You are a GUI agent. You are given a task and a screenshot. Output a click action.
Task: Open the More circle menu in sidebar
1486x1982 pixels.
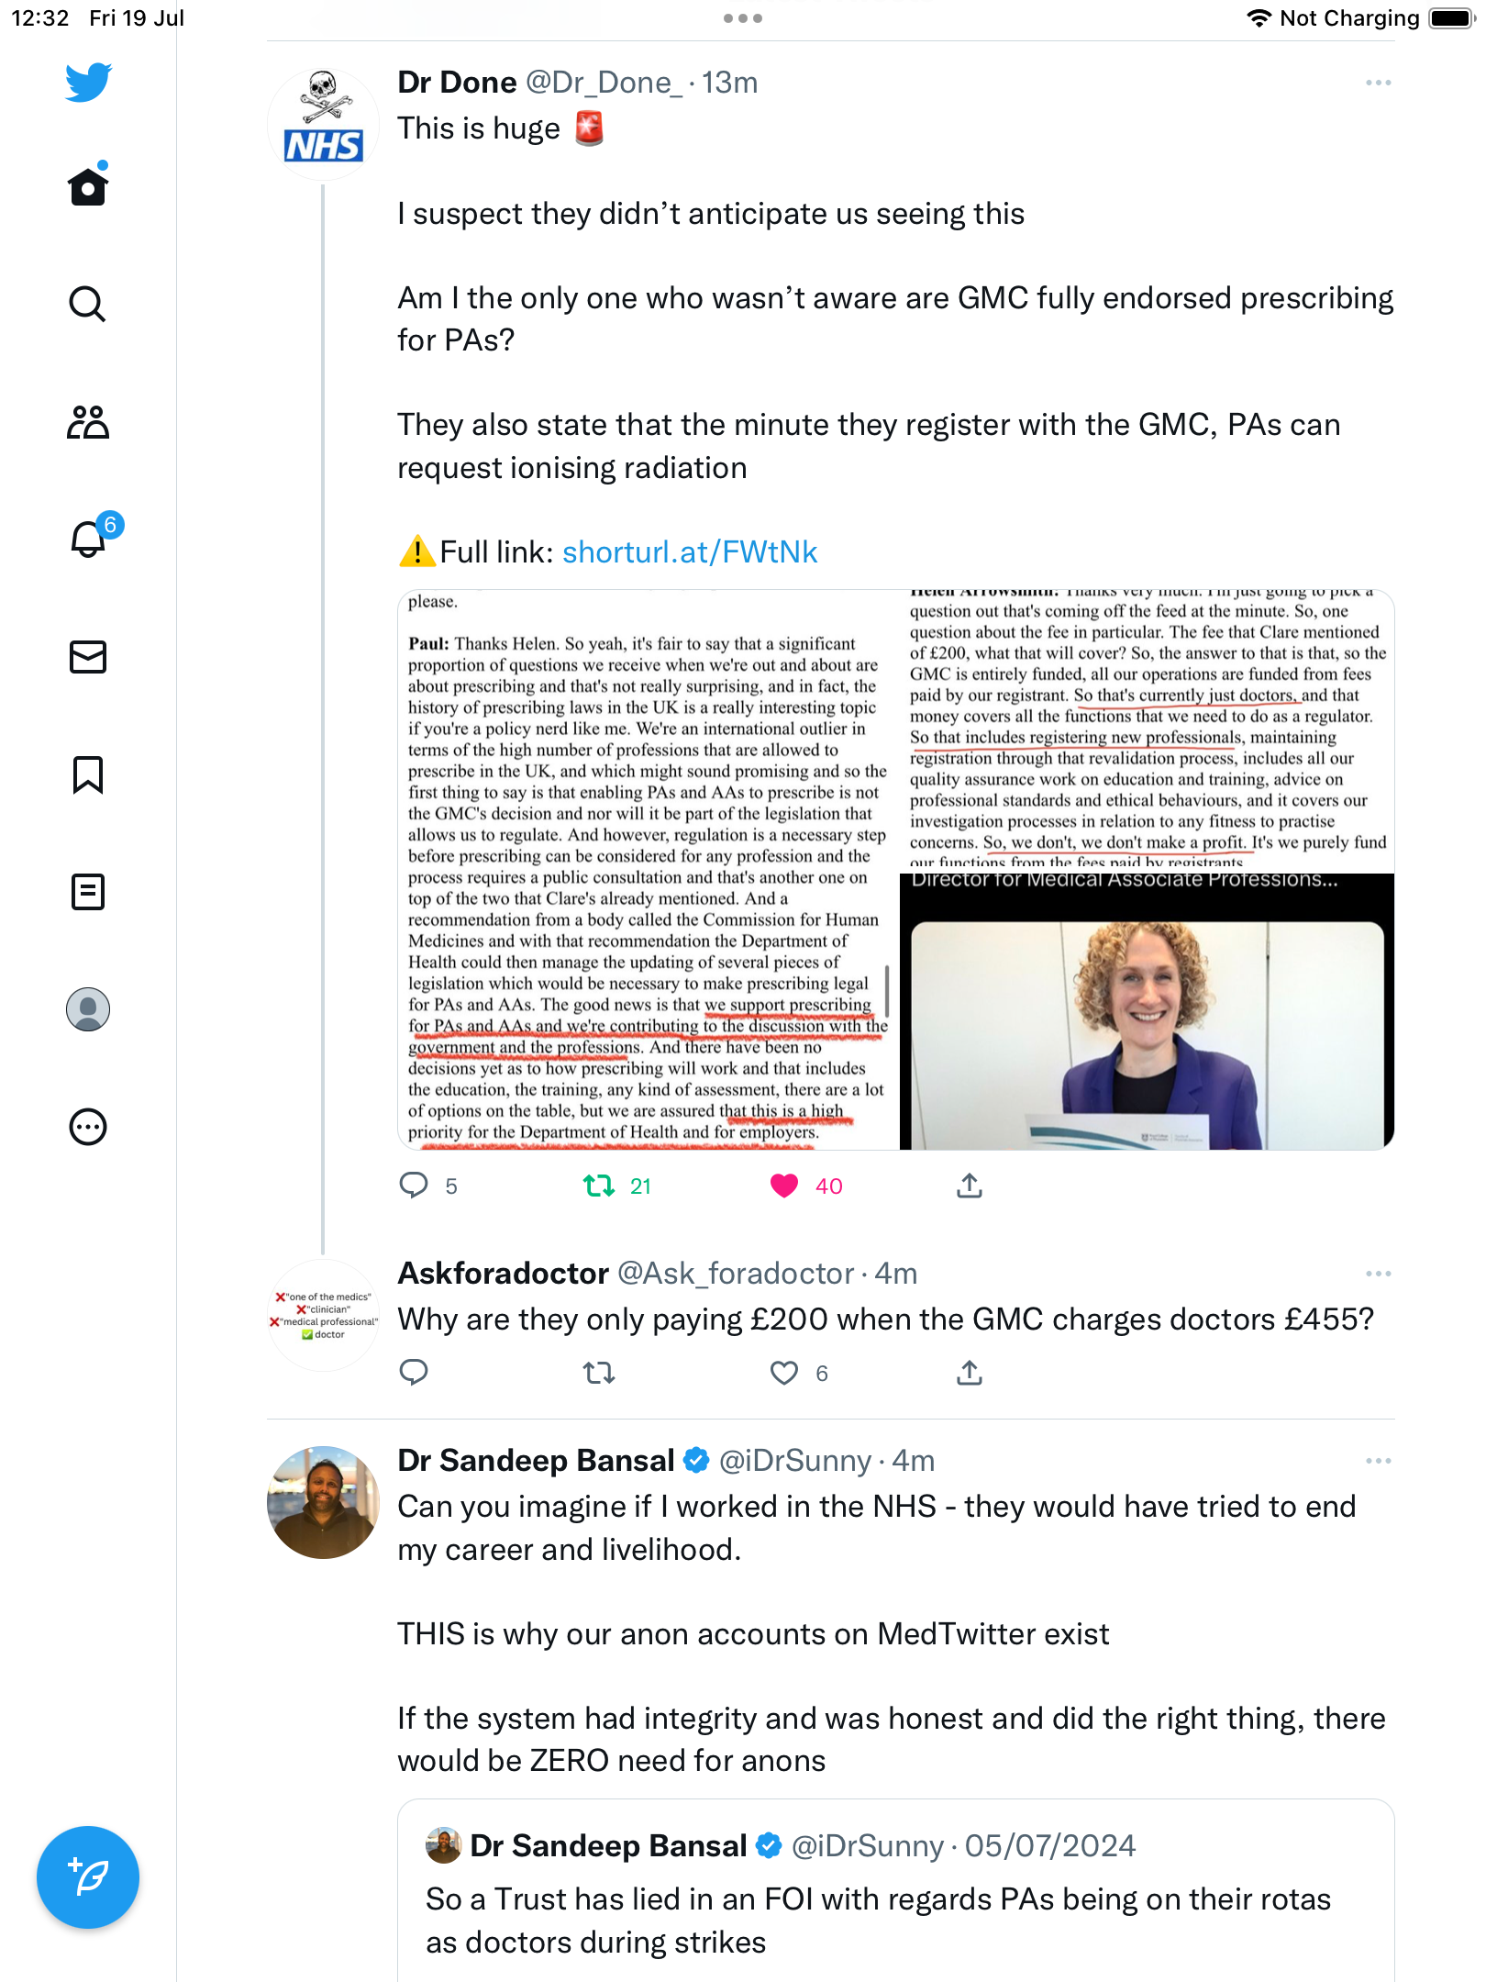click(x=88, y=1127)
